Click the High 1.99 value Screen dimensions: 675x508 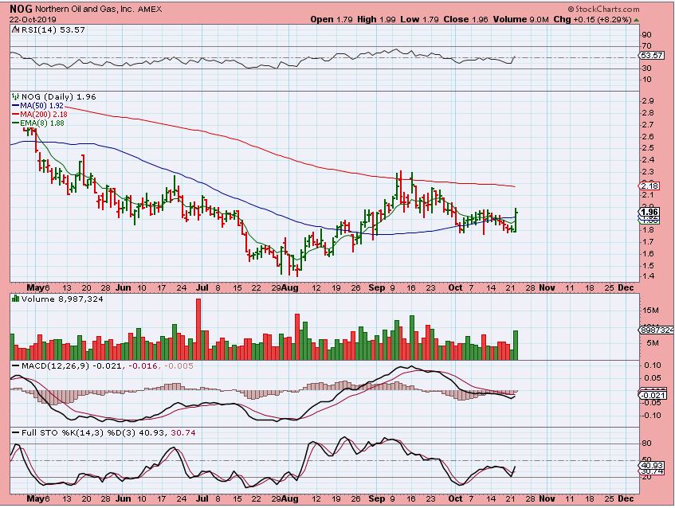pos(376,19)
